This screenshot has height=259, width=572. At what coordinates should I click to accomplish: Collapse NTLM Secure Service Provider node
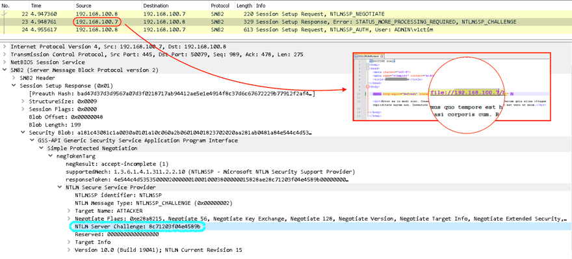tap(59, 187)
